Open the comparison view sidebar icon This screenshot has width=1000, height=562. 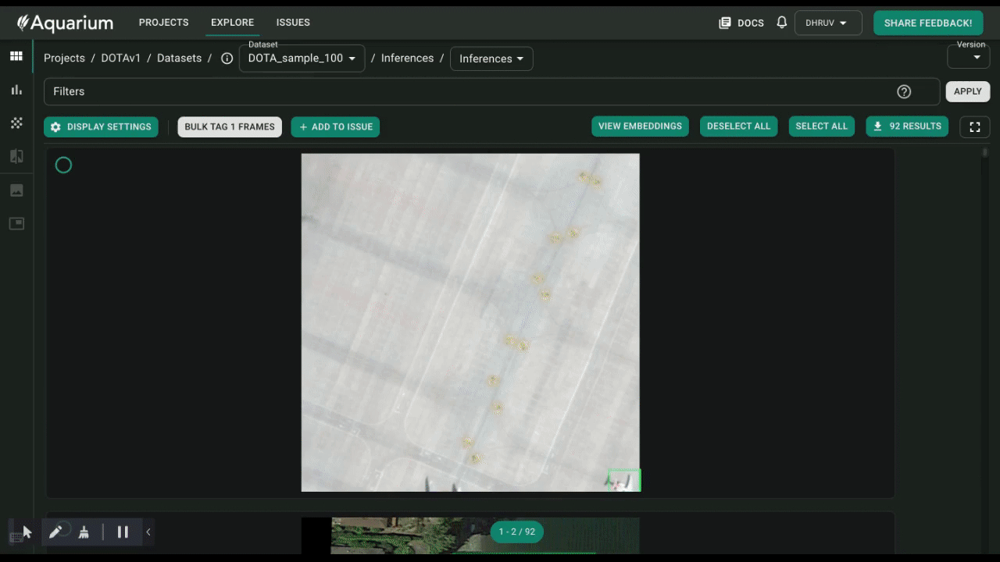[16, 156]
